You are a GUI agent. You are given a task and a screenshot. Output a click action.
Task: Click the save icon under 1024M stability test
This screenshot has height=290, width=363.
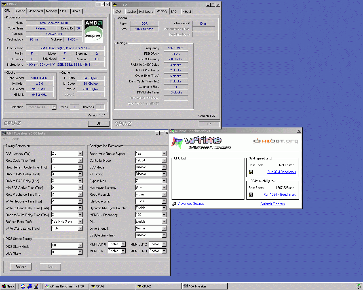[x=251, y=195]
